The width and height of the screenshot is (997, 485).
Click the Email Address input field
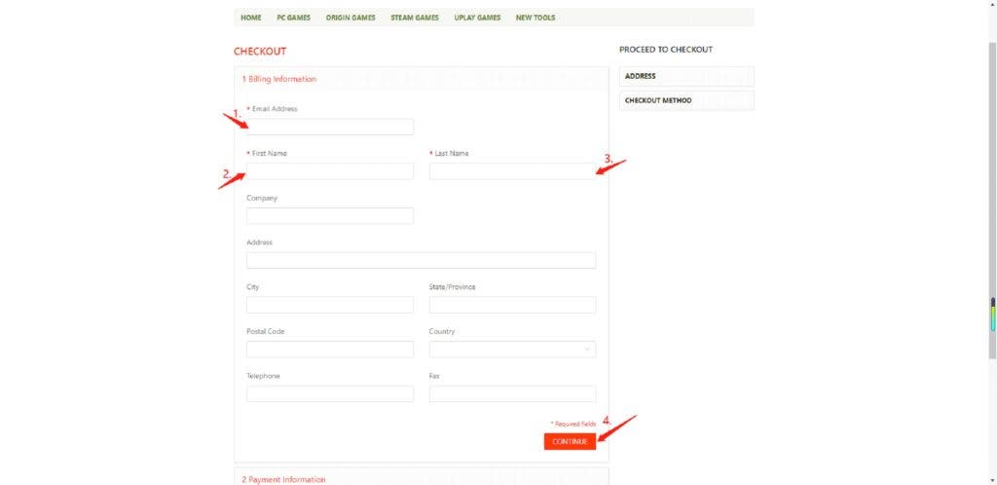[x=330, y=127]
